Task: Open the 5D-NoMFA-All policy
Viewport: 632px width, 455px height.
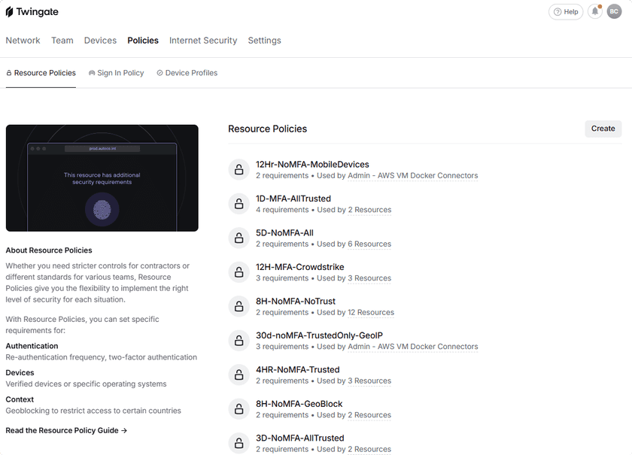Action: pyautogui.click(x=284, y=233)
